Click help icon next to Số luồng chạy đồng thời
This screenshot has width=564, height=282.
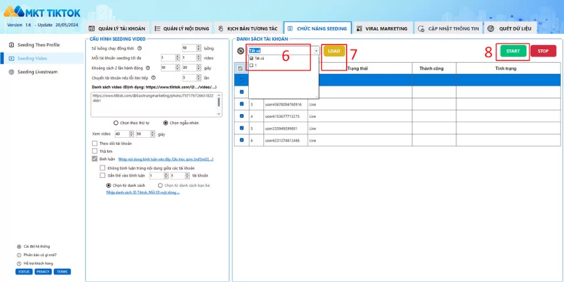click(140, 48)
